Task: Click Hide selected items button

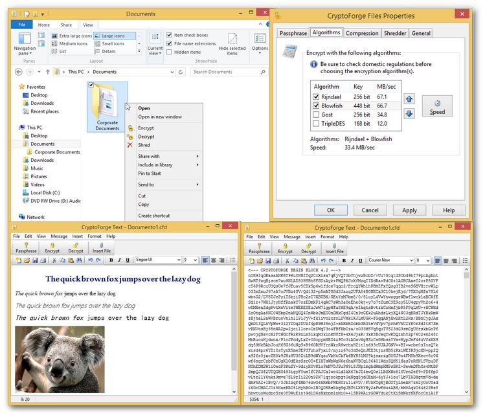Action: point(232,44)
